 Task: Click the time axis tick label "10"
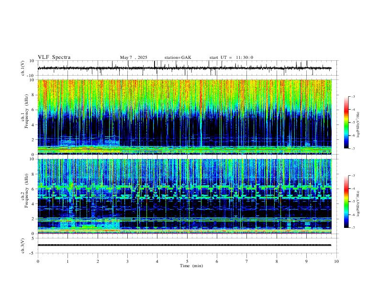[x=336, y=261]
